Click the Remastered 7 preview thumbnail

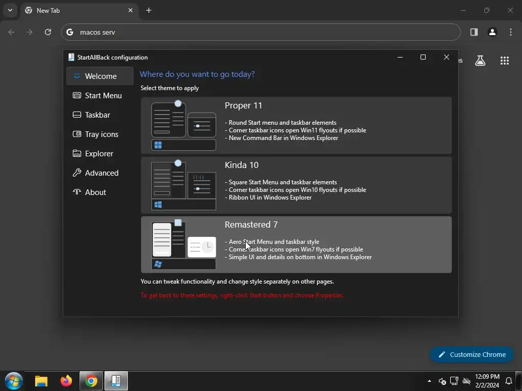(x=184, y=244)
